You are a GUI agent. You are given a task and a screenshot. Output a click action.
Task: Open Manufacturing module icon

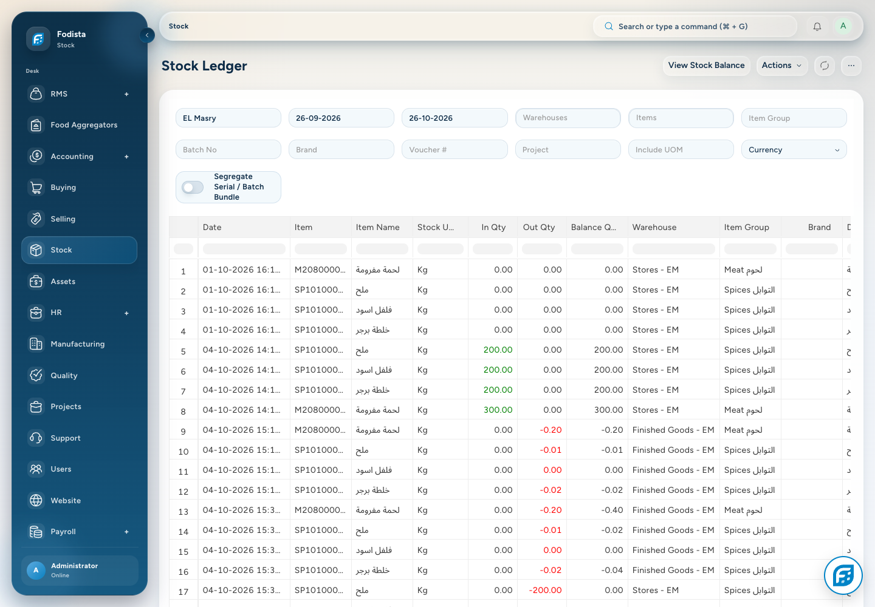(36, 344)
